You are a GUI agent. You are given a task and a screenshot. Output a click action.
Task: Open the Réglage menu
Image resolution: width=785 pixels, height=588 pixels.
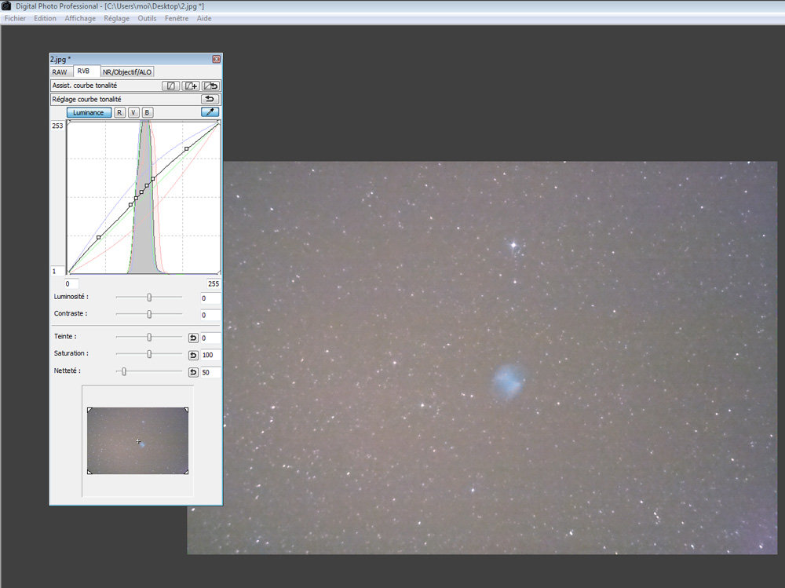click(117, 19)
